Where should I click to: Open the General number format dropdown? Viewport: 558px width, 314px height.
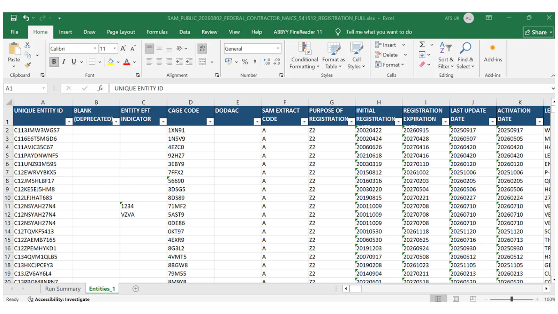(278, 48)
